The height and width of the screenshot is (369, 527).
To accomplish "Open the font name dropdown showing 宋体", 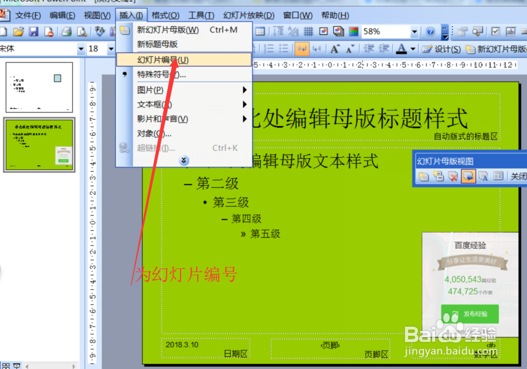I will pos(82,49).
